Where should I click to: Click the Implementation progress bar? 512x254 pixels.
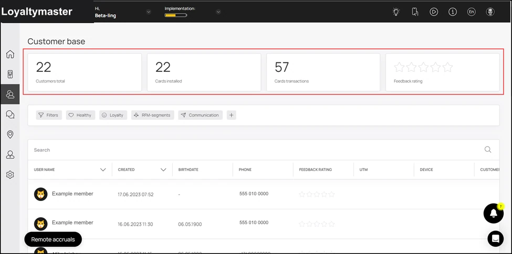[x=176, y=15]
